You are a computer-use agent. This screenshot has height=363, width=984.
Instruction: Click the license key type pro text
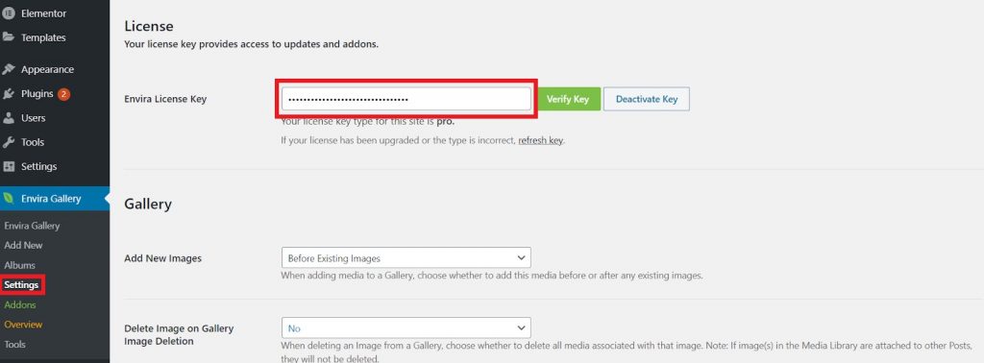[x=368, y=122]
